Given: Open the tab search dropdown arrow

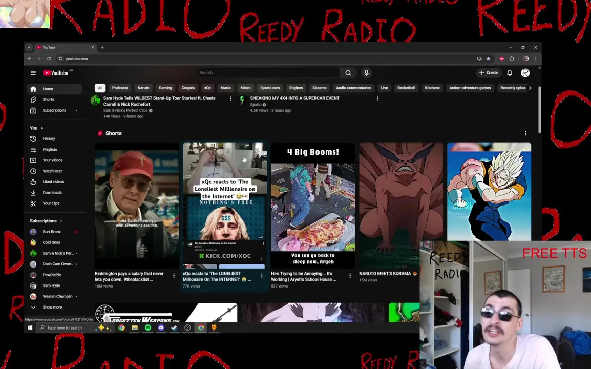Looking at the screenshot, I should 29,47.
